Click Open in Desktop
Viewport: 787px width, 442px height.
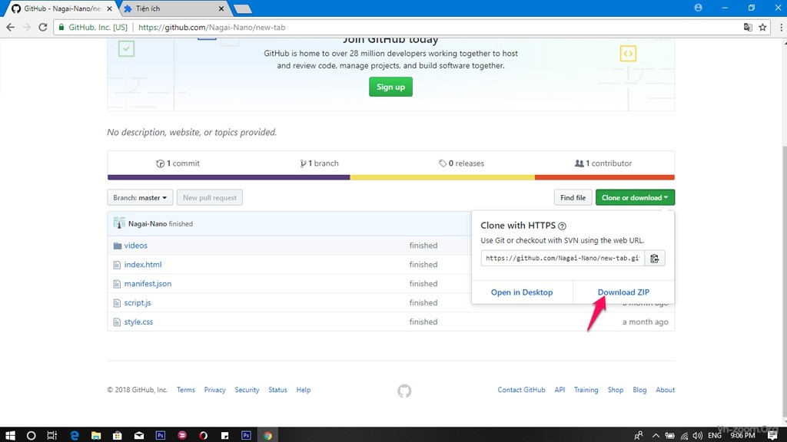(522, 292)
